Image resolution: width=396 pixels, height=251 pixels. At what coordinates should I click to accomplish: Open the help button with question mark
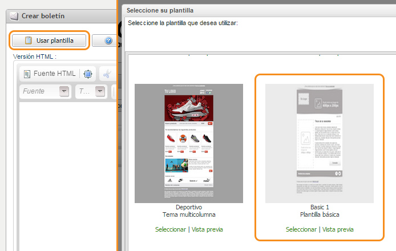coord(108,41)
